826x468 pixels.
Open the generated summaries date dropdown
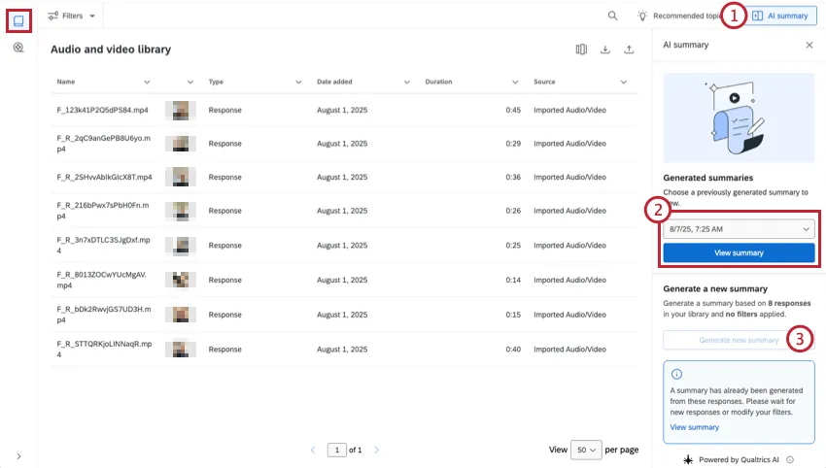(739, 229)
